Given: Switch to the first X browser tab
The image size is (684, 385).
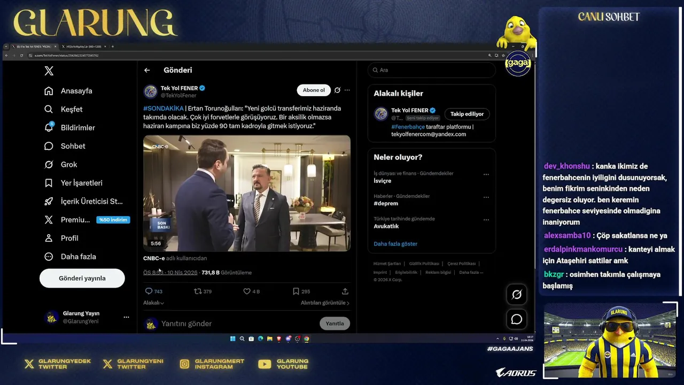Looking at the screenshot, I should click(35, 47).
